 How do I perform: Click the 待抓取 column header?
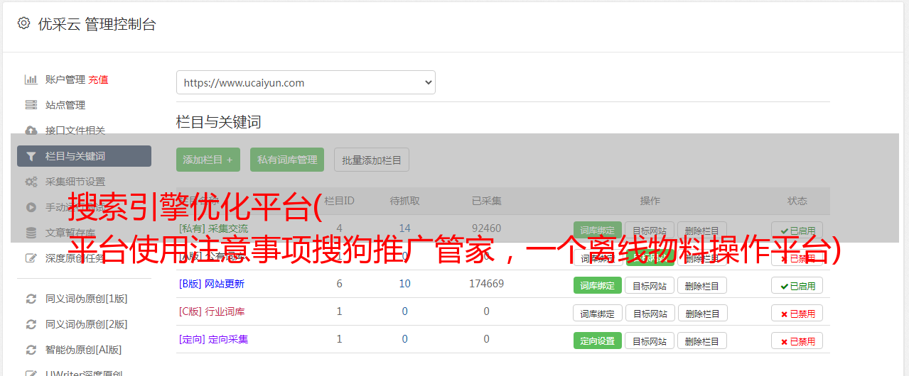click(x=404, y=201)
